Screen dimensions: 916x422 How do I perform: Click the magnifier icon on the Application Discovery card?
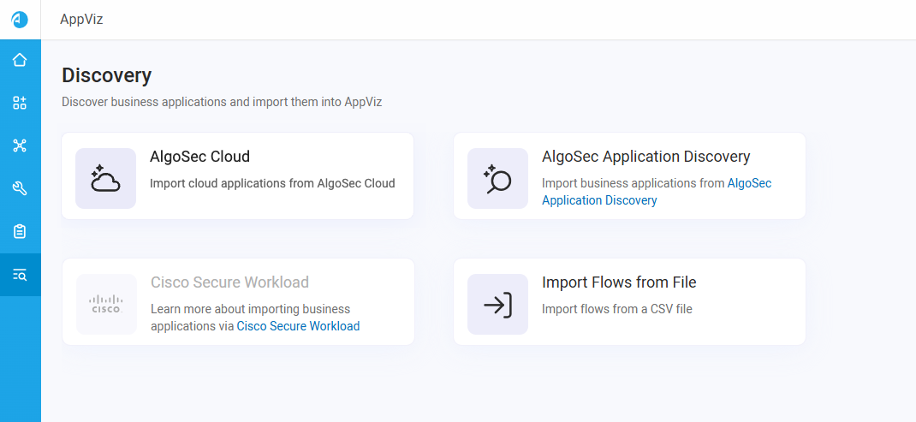click(497, 178)
